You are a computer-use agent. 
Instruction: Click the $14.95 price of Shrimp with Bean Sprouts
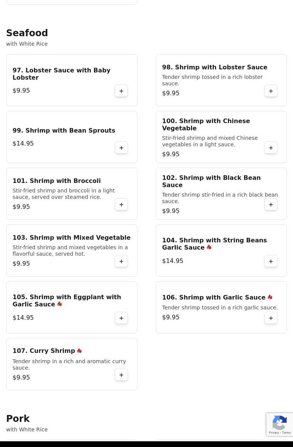point(23,144)
